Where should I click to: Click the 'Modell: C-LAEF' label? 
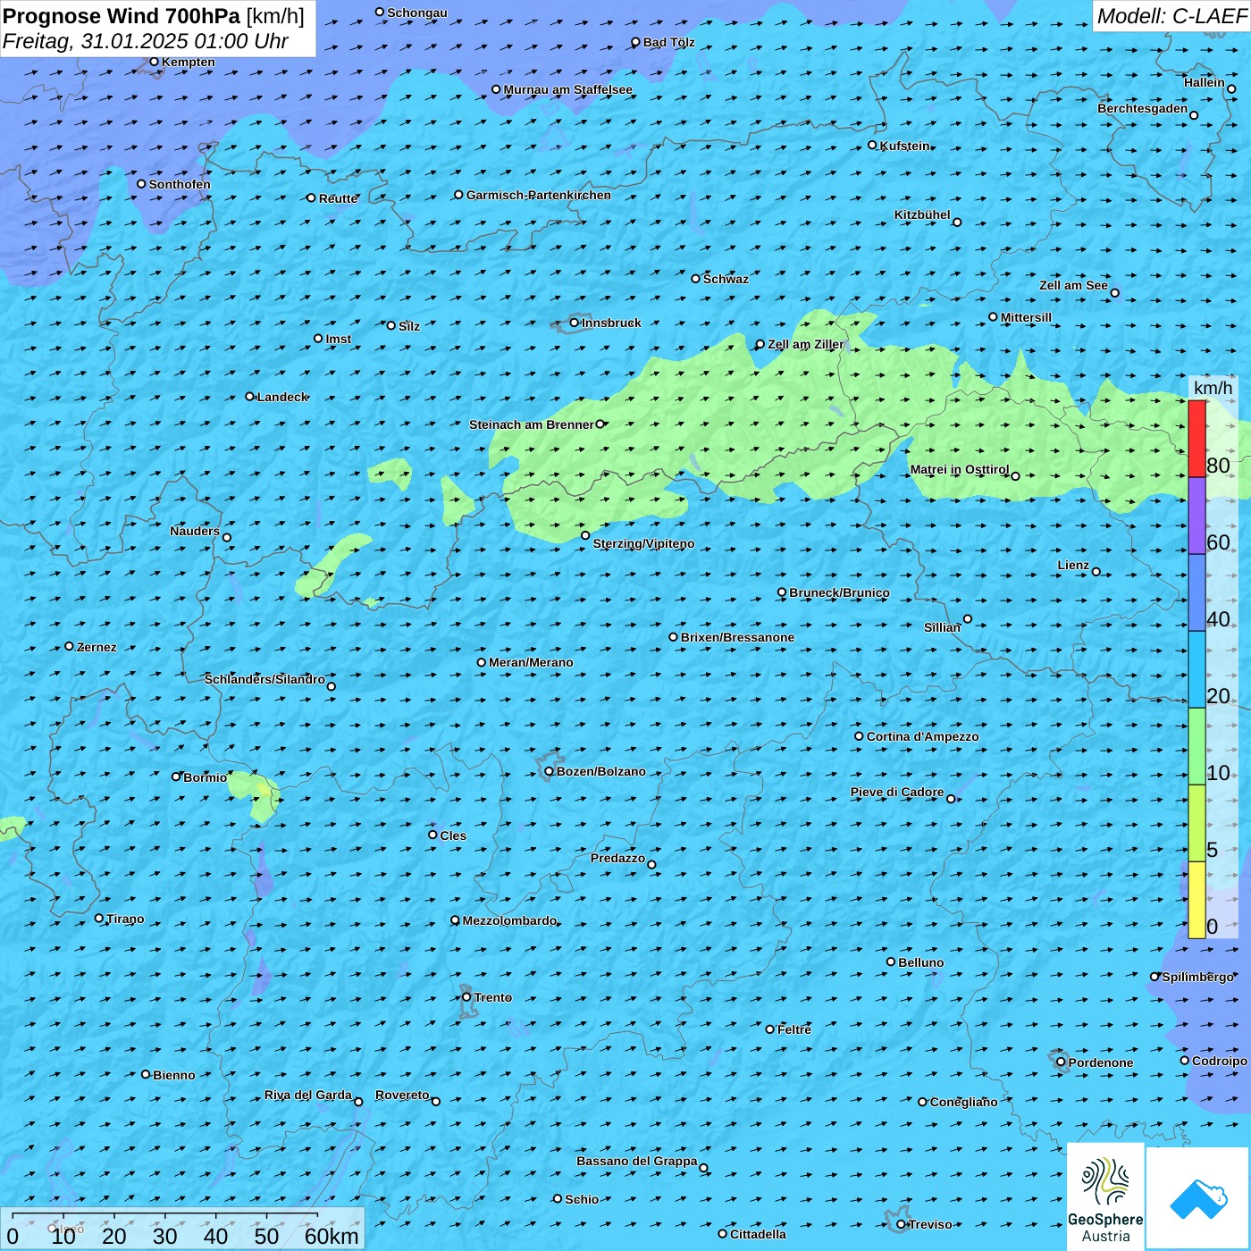[1171, 16]
